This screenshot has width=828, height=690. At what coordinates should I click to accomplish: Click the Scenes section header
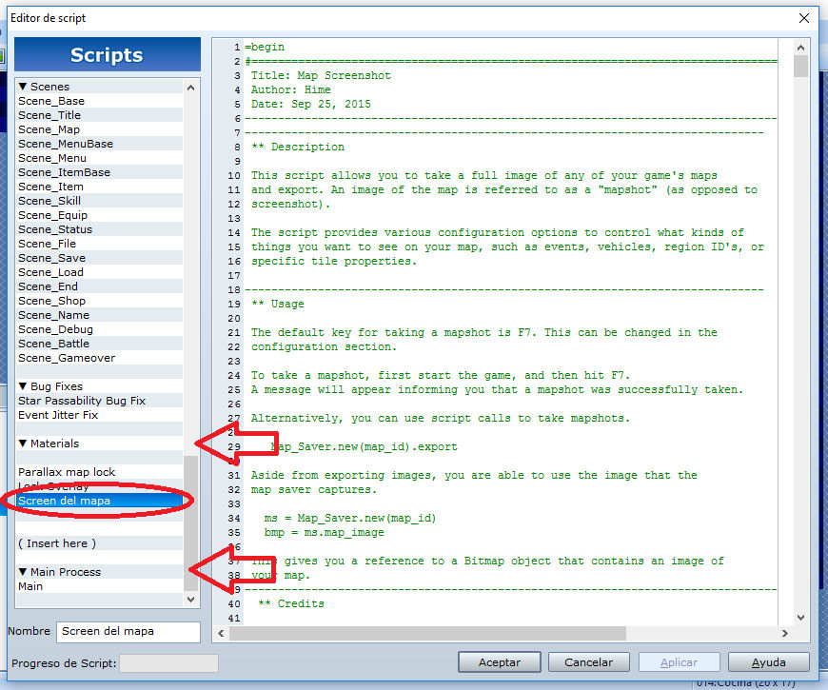[100, 87]
